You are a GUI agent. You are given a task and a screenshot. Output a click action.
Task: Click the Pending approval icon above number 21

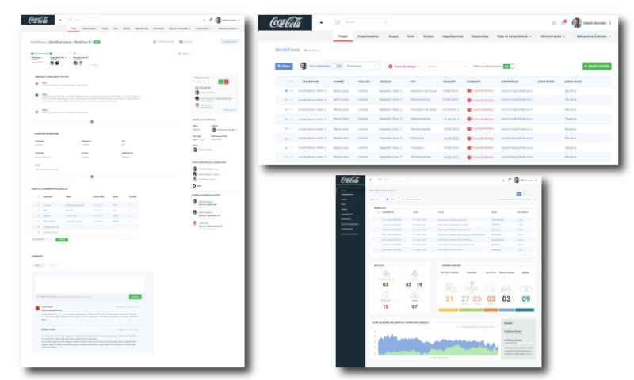coord(450,287)
